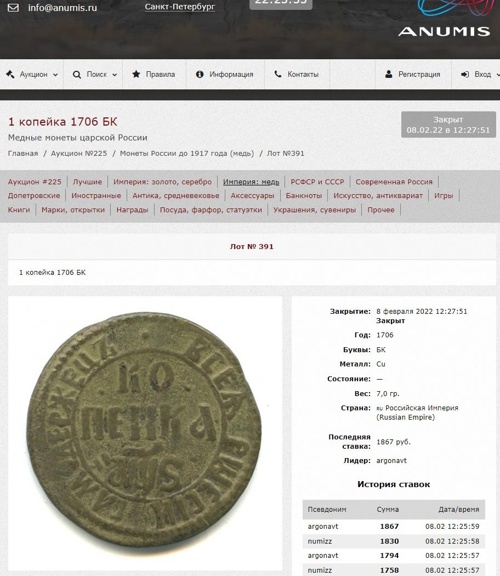
Task: Go to Аукцион №225 breadcrumb
Action: pos(79,153)
